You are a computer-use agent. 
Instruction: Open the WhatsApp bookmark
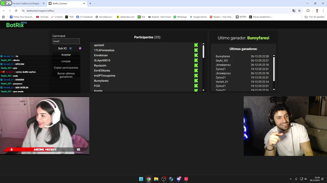180,17
